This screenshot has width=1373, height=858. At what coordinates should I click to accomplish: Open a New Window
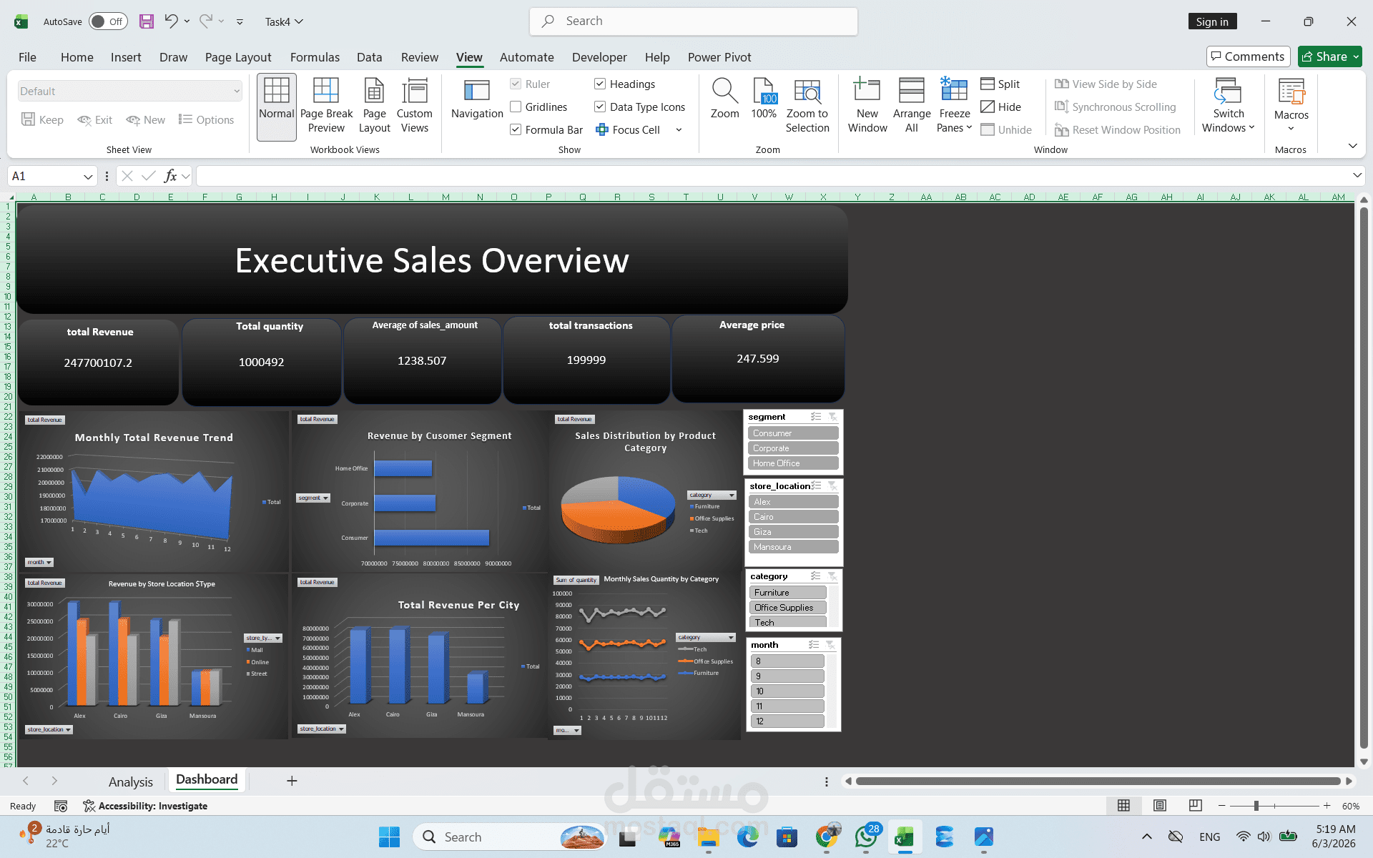(867, 107)
